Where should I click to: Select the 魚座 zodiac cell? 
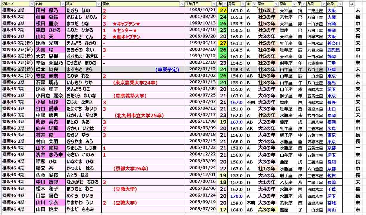[x=288, y=162]
